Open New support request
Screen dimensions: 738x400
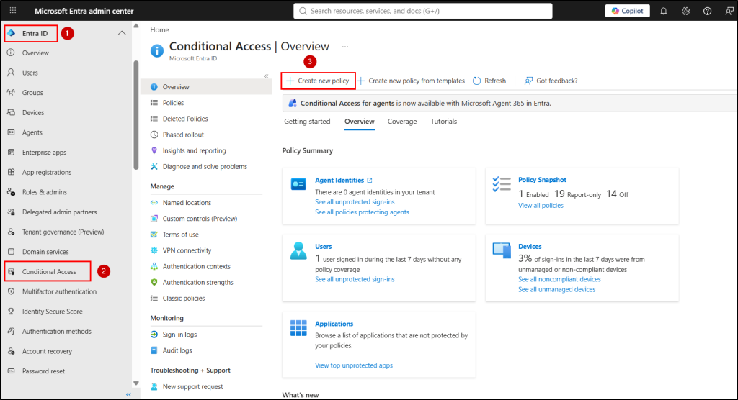pos(192,387)
